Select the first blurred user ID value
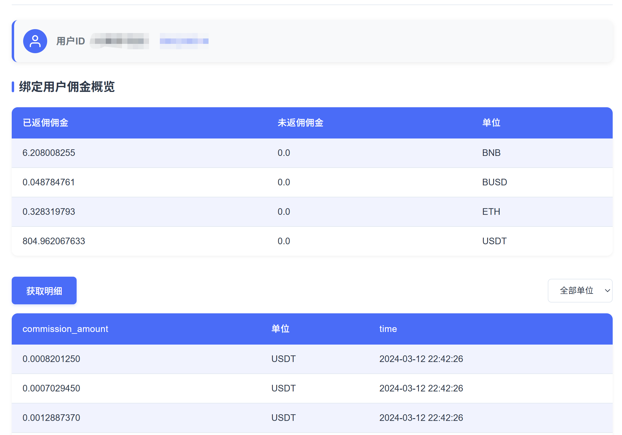622x435 pixels. (119, 41)
